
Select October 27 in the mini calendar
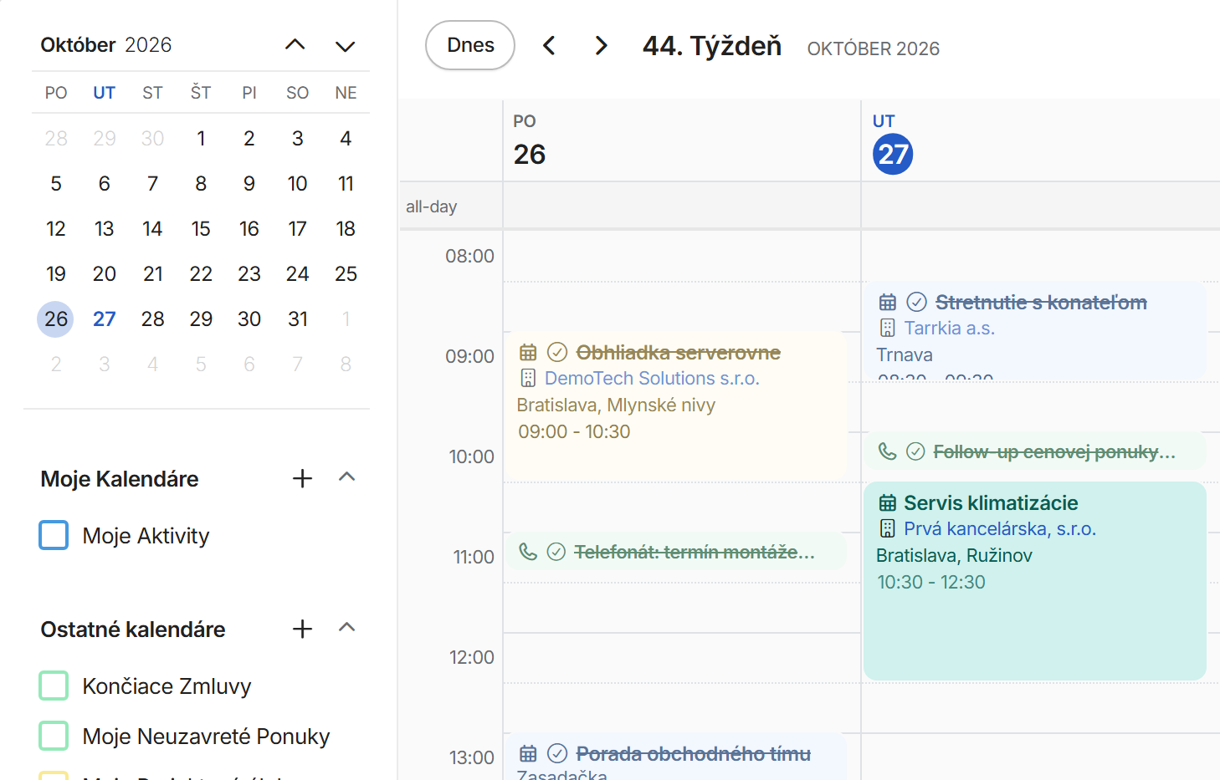point(105,319)
